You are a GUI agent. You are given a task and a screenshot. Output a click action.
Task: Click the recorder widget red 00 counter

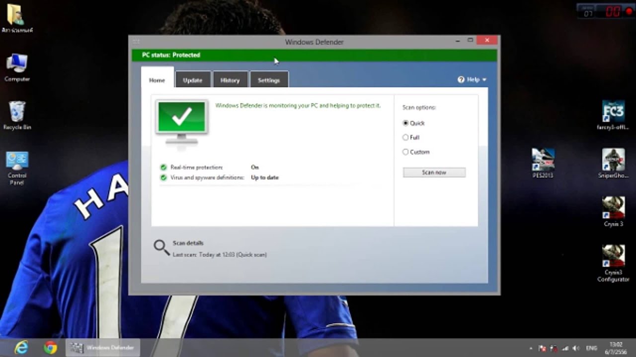613,11
